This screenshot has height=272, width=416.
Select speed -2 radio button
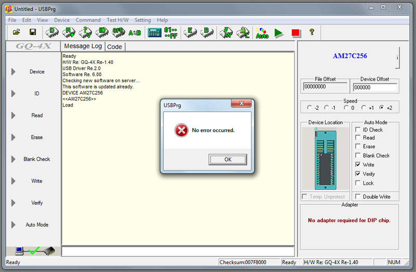[309, 108]
